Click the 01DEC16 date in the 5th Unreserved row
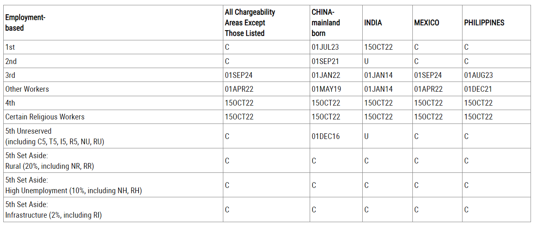Screen dimensions: 533x225 (x=326, y=137)
